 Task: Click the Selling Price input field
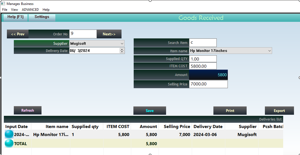pos(208,84)
